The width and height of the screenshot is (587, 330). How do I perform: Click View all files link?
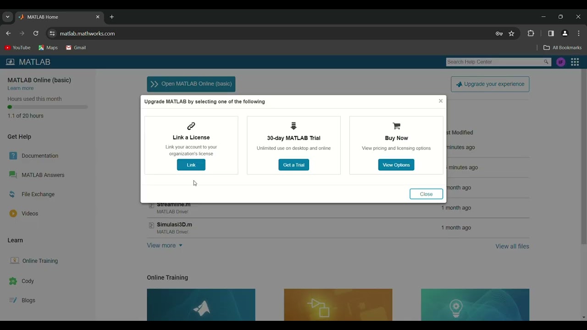point(512,247)
